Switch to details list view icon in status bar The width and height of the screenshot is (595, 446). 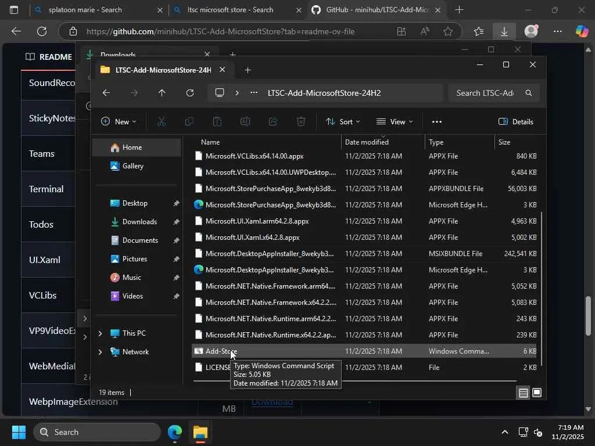(524, 393)
